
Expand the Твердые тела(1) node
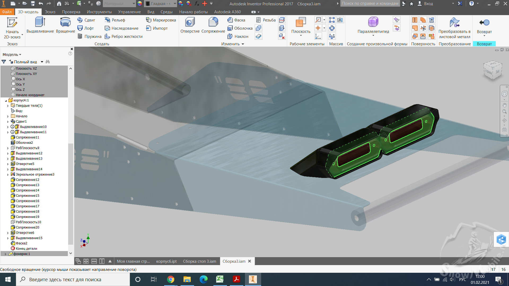point(8,106)
